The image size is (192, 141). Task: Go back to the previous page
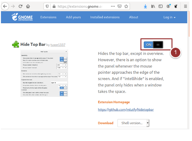coord(5,6)
